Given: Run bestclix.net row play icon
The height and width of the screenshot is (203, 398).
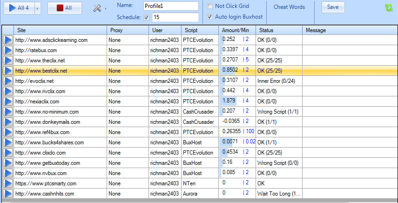Looking at the screenshot, I should coord(8,71).
